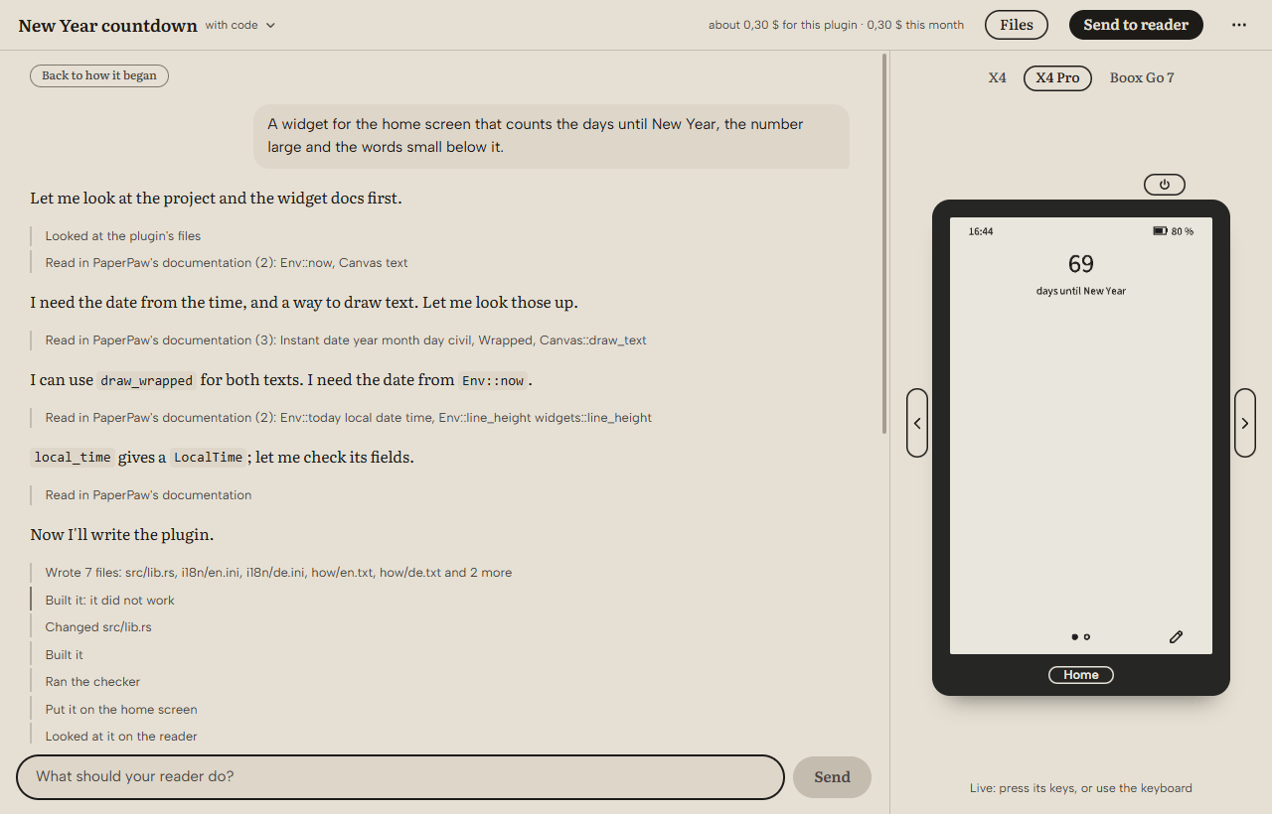This screenshot has height=814, width=1272.
Task: Click 'days until New Year' on the reader
Action: point(1081,291)
